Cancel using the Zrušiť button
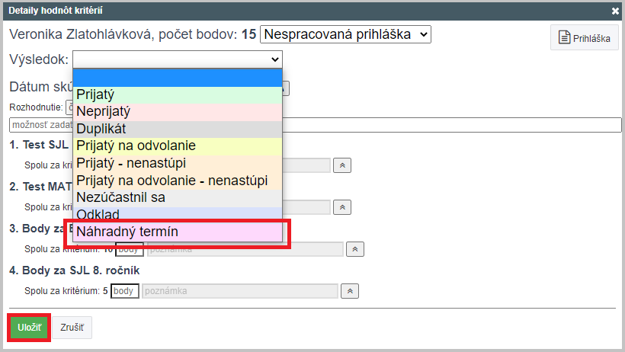Image resolution: width=625 pixels, height=352 pixels. [72, 328]
